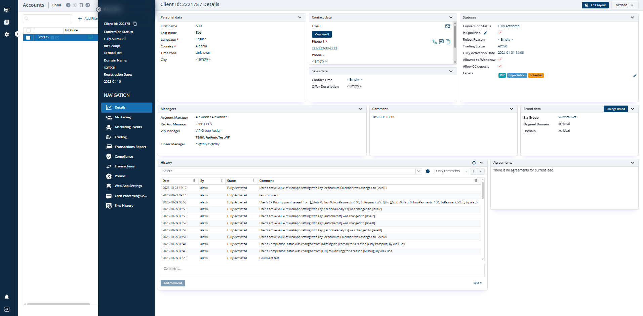This screenshot has height=316, width=643.
Task: Enable the Only comments toggle
Action: (x=429, y=171)
